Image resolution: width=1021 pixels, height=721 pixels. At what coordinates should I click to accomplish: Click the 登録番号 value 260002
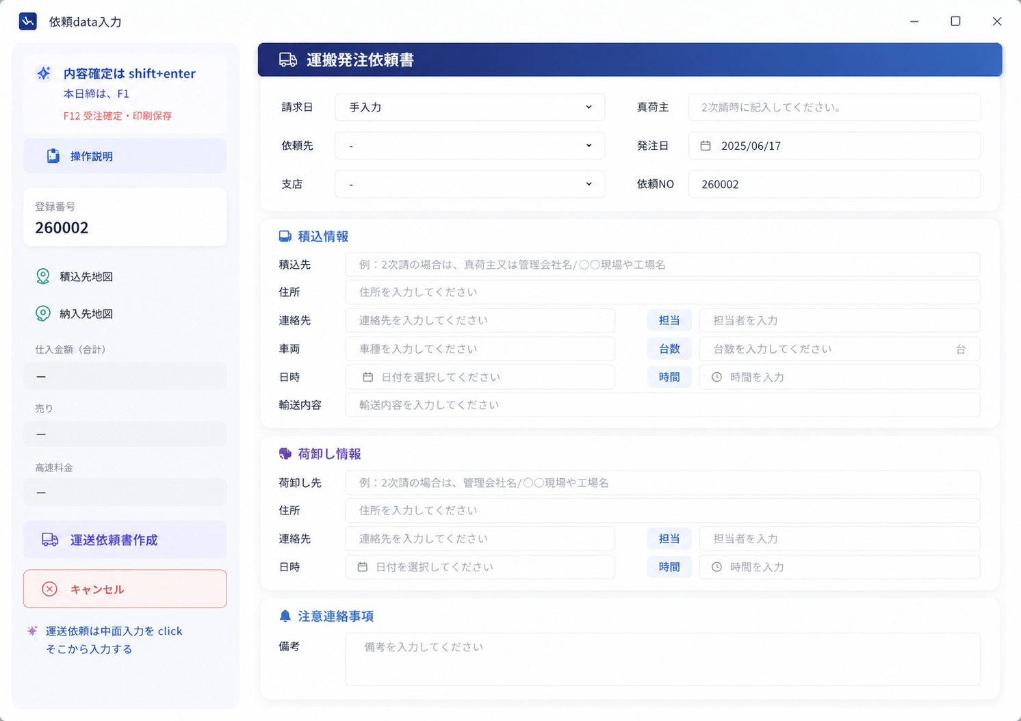62,228
